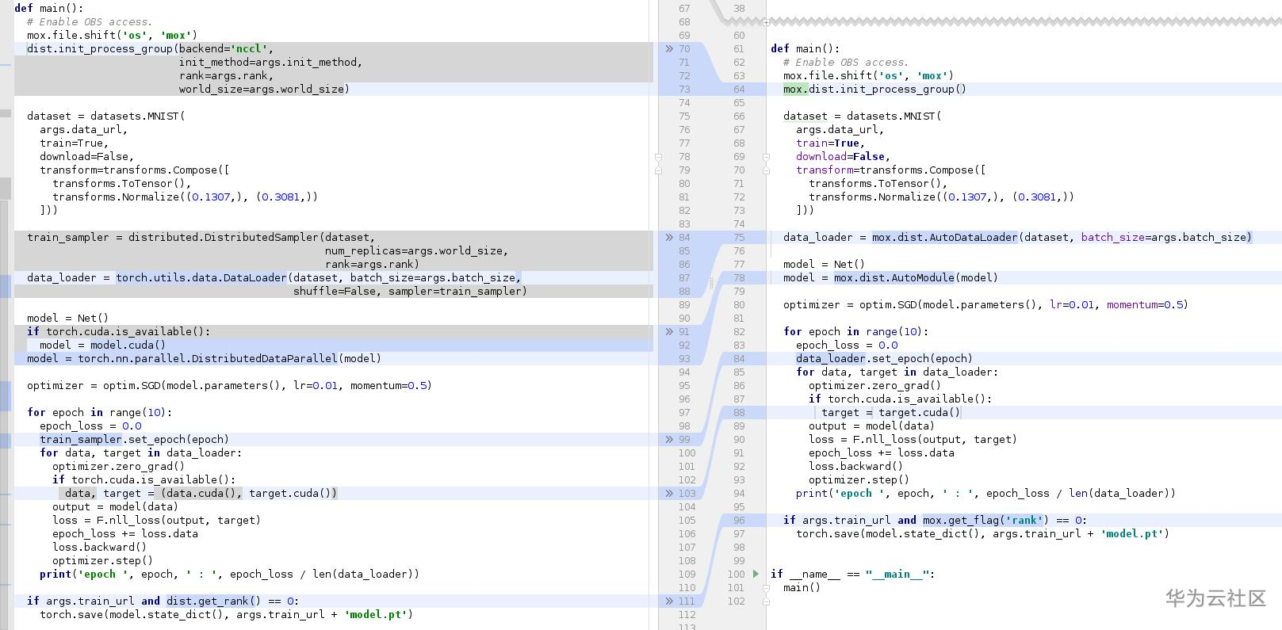Click line number 113 in the gutter
Image resolution: width=1282 pixels, height=630 pixels.
(x=687, y=627)
